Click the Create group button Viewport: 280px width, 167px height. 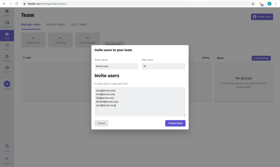coord(261,58)
